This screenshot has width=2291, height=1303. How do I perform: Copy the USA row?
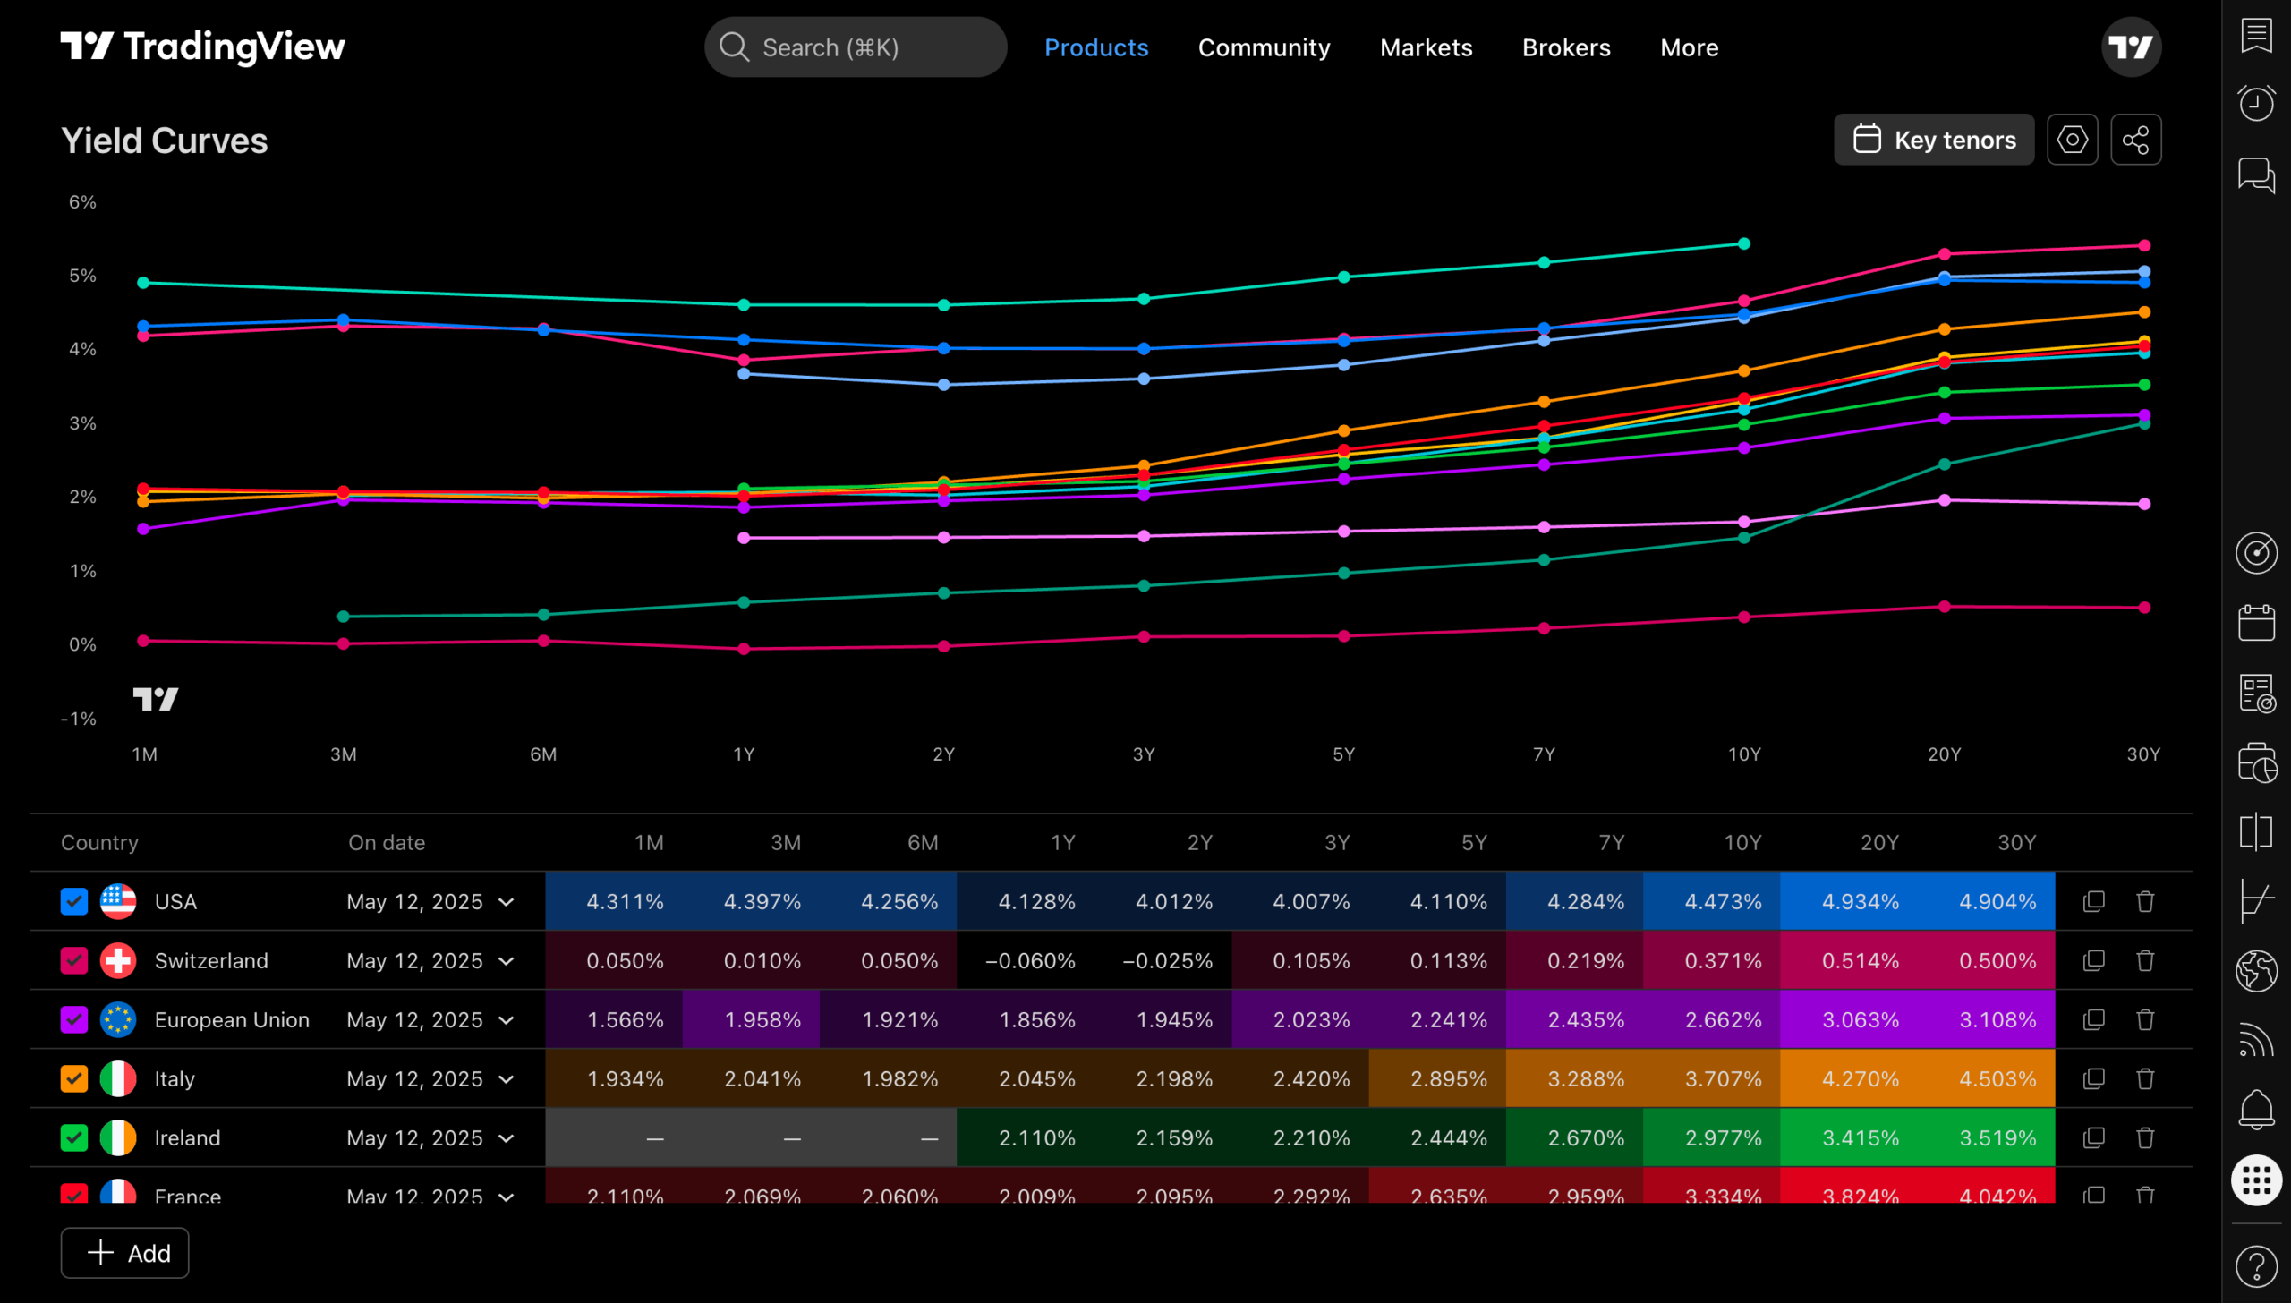tap(2094, 901)
